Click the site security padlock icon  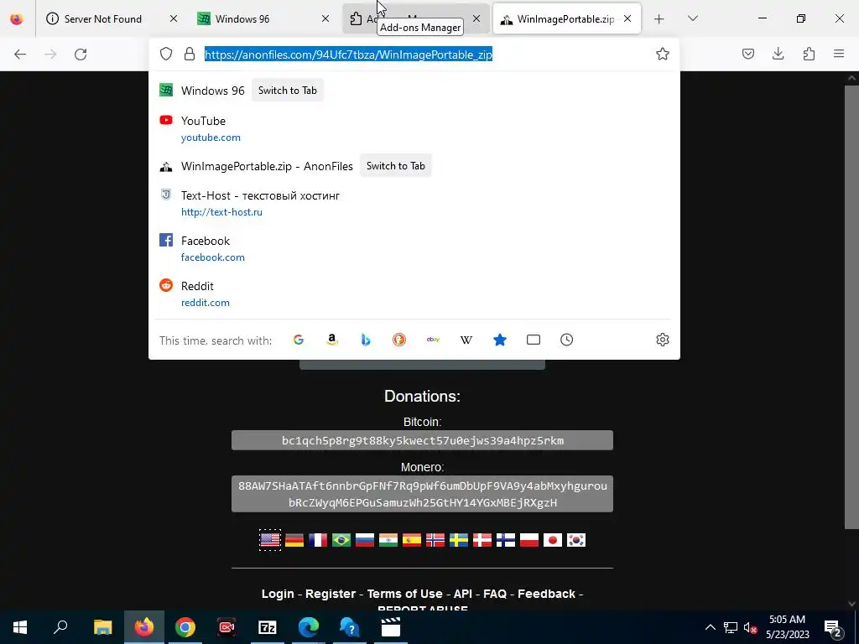[190, 54]
